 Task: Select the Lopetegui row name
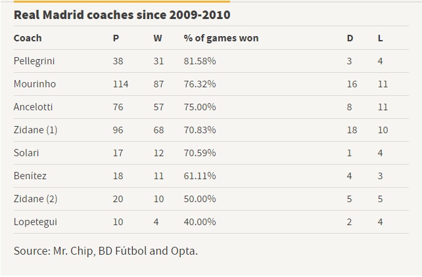(x=35, y=222)
